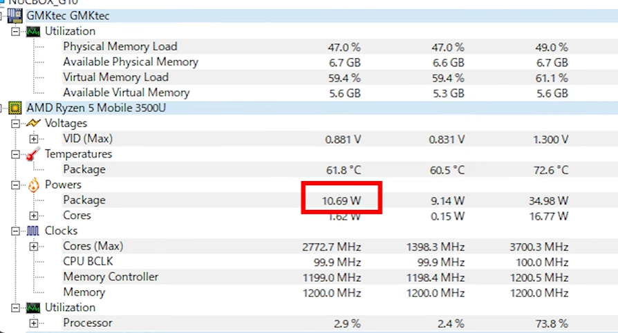Click the Powers flame icon

(32, 185)
